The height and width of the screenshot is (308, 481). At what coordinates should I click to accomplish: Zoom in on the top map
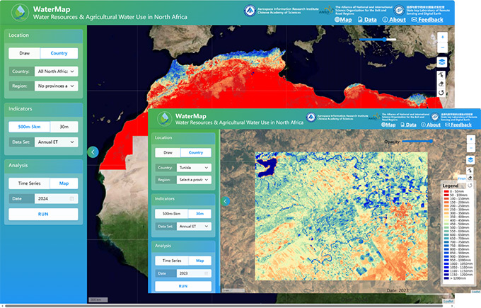coord(442,37)
